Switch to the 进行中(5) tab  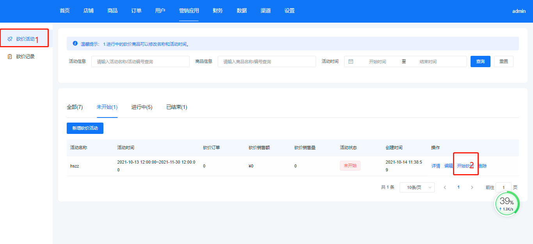(x=142, y=107)
